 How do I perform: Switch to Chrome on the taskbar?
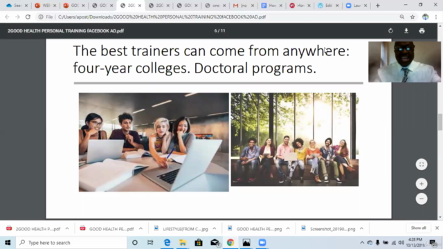230,243
